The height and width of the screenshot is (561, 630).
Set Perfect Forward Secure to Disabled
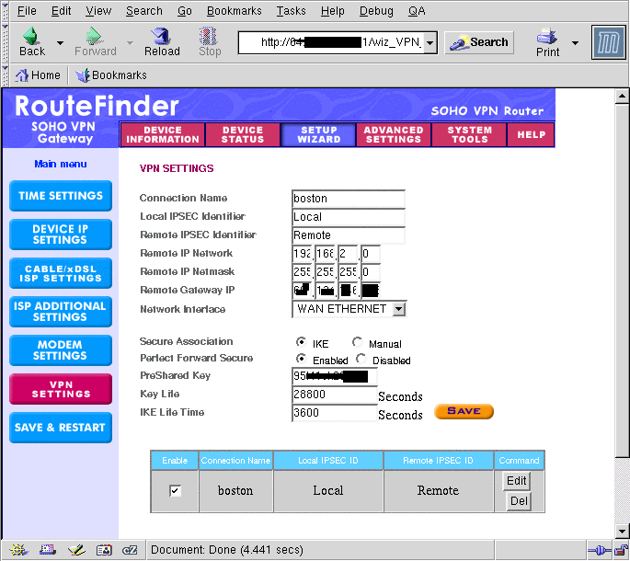point(361,359)
